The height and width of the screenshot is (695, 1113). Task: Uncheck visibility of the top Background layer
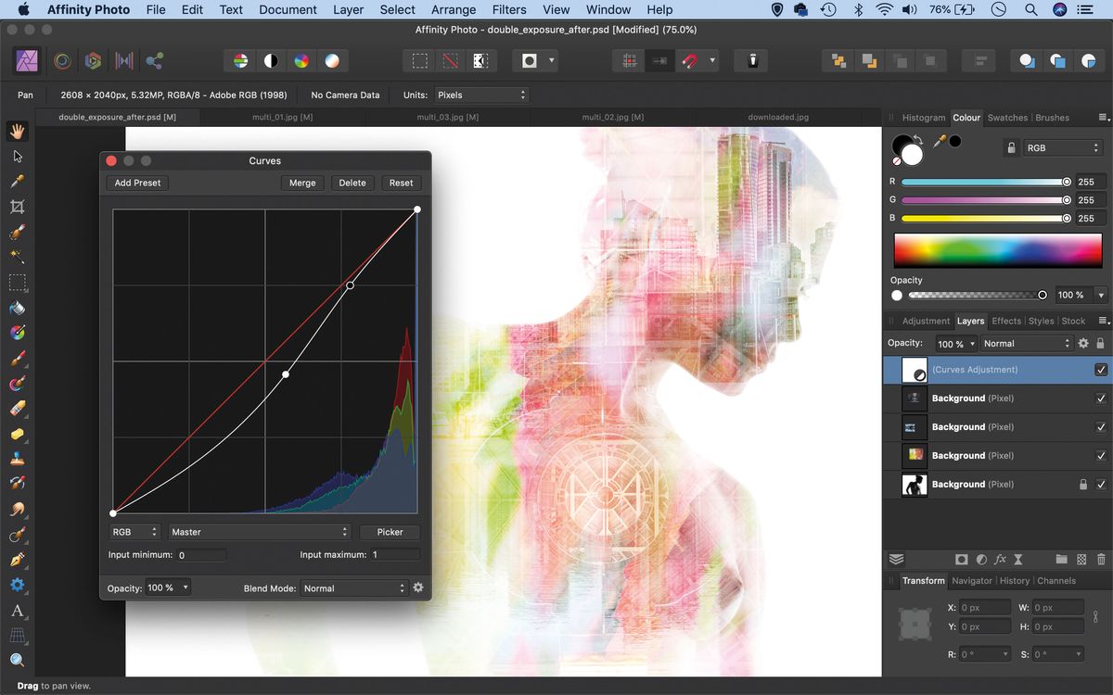point(1102,398)
